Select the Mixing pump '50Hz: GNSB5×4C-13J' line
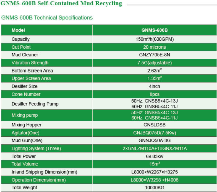Viewport: 217px width, 192px height. pyautogui.click(x=155, y=113)
